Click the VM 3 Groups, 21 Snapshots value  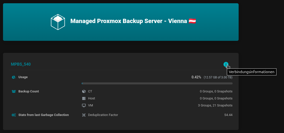click(x=215, y=105)
